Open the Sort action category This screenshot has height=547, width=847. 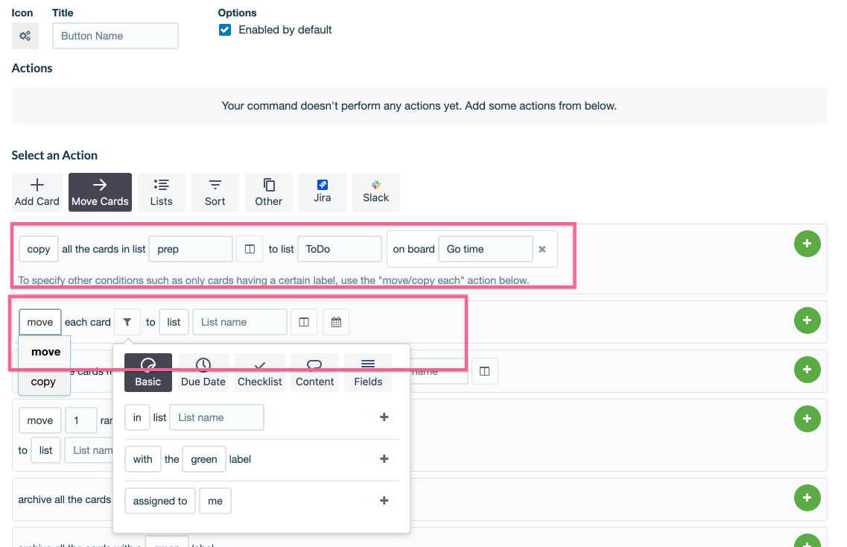point(215,192)
